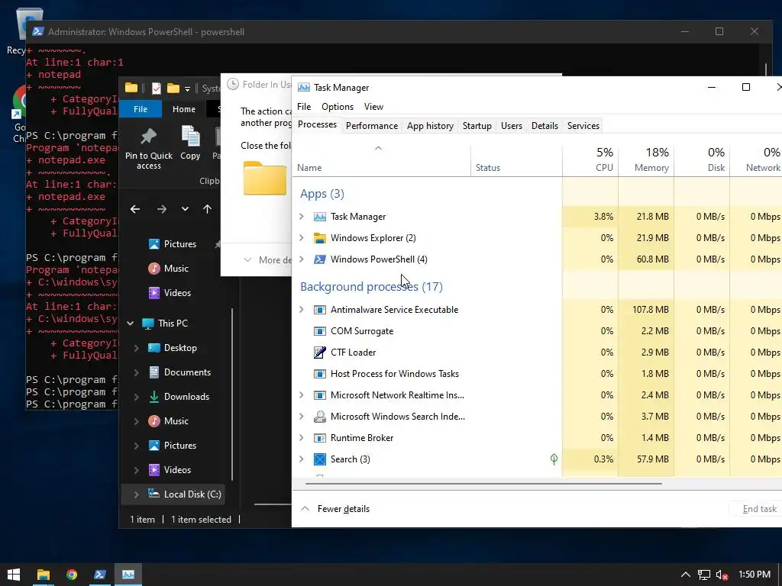Screen dimensions: 782x586
Task: Click the CTF Loader pen icon
Action: pos(320,353)
